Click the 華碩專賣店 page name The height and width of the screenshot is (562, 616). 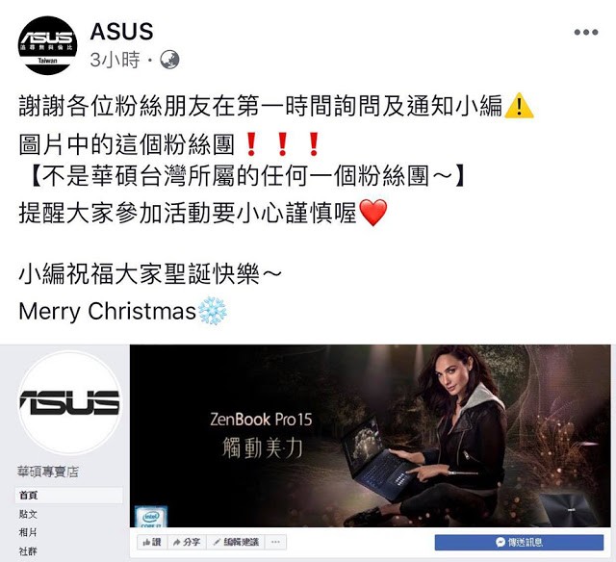[x=48, y=472]
